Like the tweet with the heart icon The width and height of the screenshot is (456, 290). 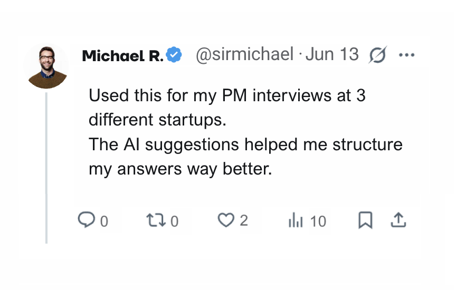(225, 220)
